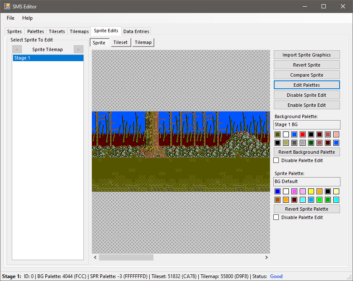353x281 pixels.
Task: Click the horizontal scrollbar thumb
Action: point(126,258)
